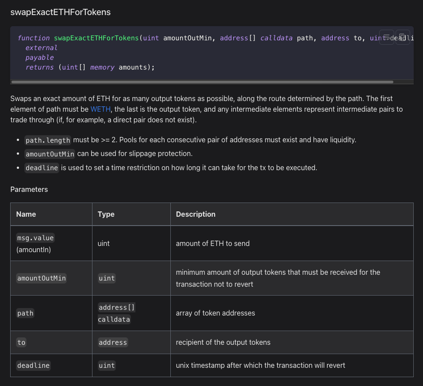Select the path chip in the Name column
Viewport: 423px width, 386px height.
[25, 313]
